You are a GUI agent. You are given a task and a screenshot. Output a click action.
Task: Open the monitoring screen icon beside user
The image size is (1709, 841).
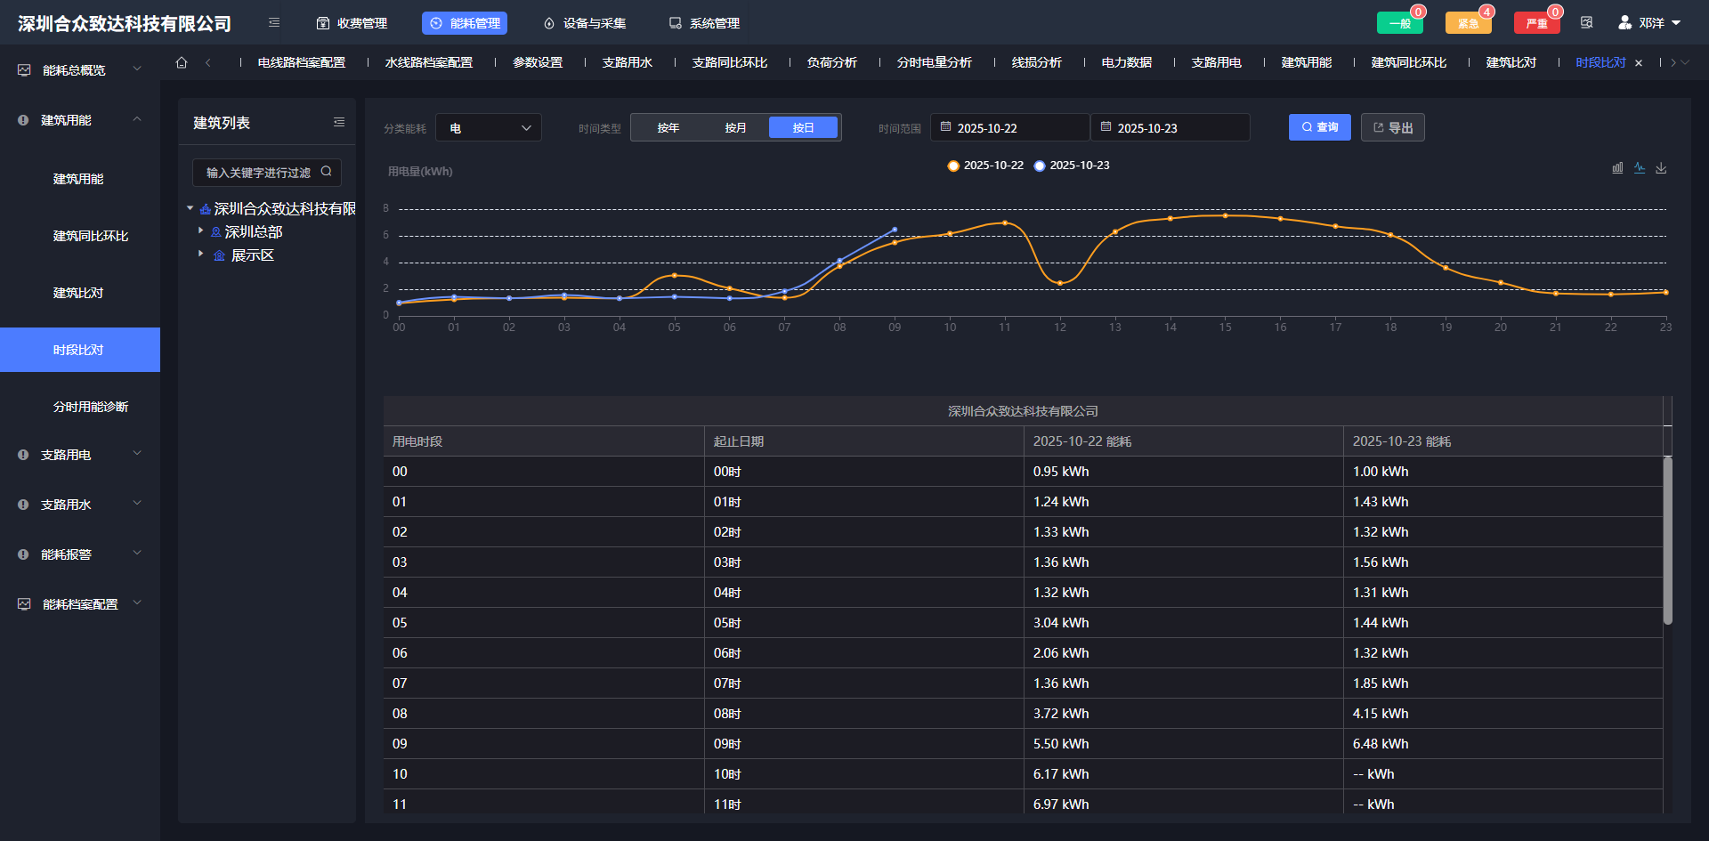1586,23
